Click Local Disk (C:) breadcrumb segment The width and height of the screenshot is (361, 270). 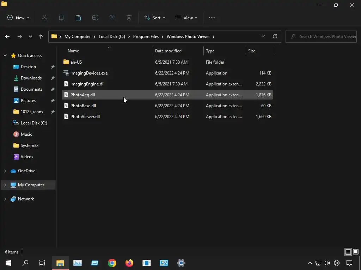tap(112, 37)
